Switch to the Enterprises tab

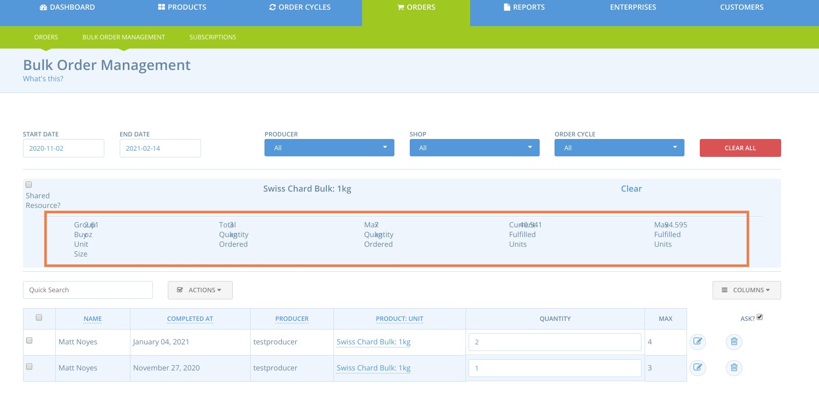(x=633, y=8)
